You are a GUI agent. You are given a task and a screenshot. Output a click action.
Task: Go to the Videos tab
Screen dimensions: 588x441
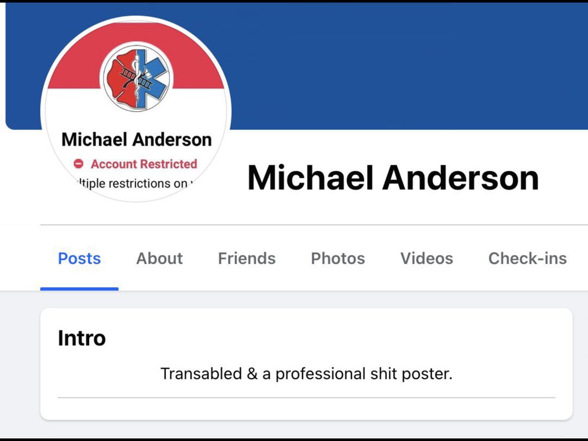coord(427,259)
